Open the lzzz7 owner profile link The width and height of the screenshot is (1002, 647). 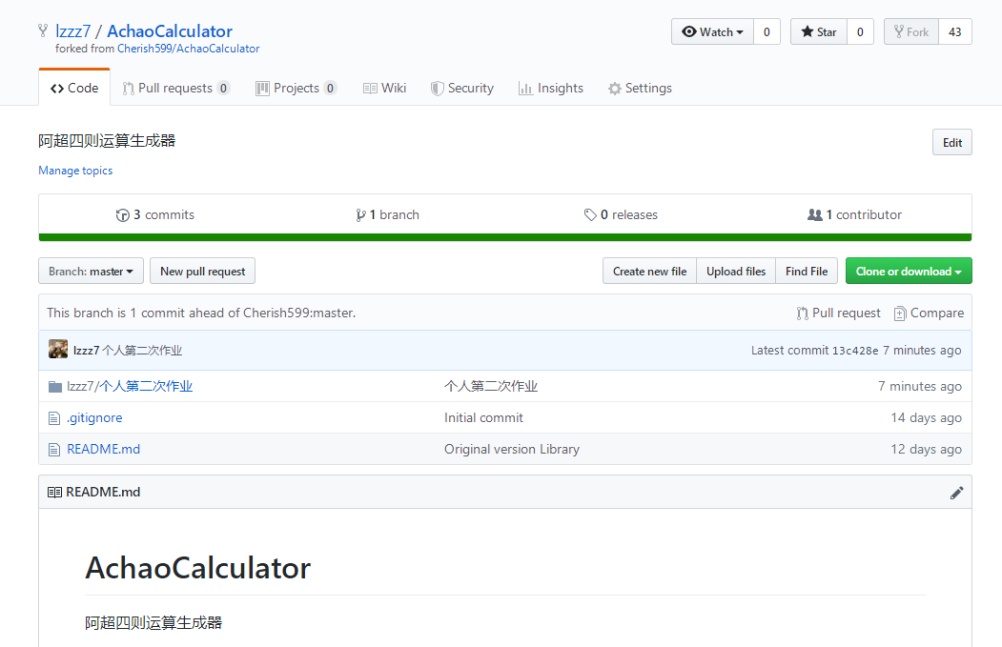[72, 31]
